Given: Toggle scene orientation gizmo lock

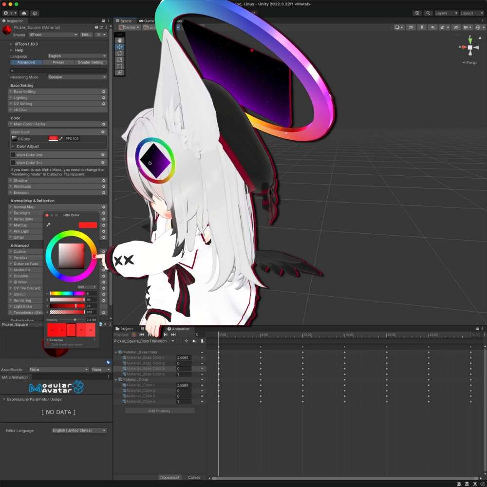Looking at the screenshot, I should (480, 38).
